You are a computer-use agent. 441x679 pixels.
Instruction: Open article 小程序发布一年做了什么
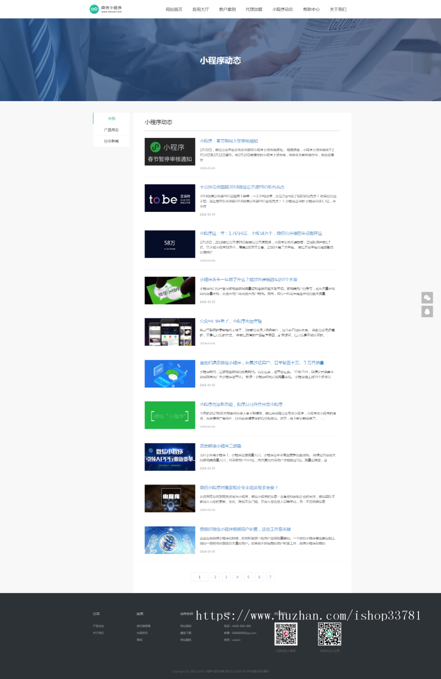[248, 280]
